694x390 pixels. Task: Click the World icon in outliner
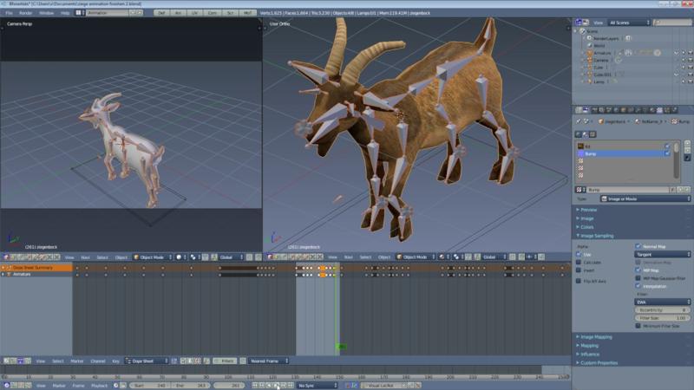click(588, 46)
